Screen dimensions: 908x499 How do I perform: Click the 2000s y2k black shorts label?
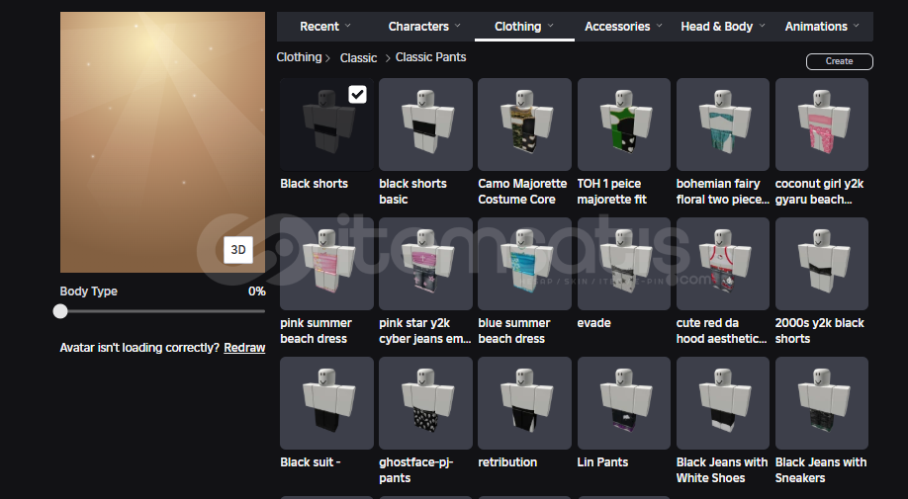point(819,331)
